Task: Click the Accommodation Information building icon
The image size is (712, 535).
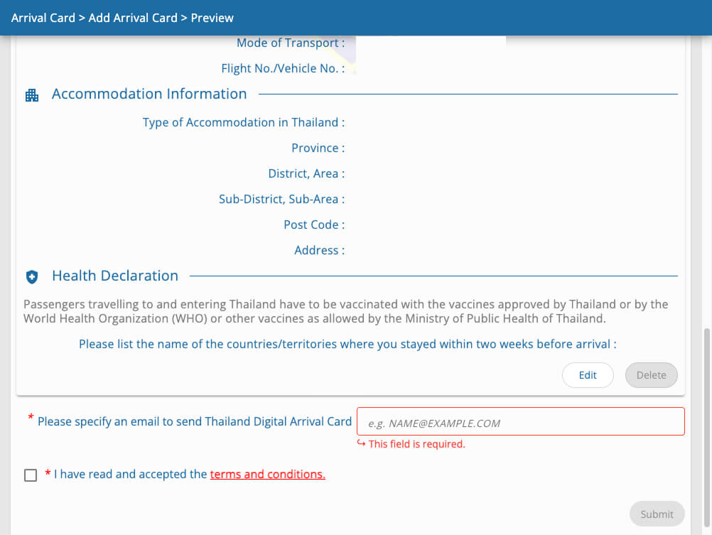Action: pos(32,95)
